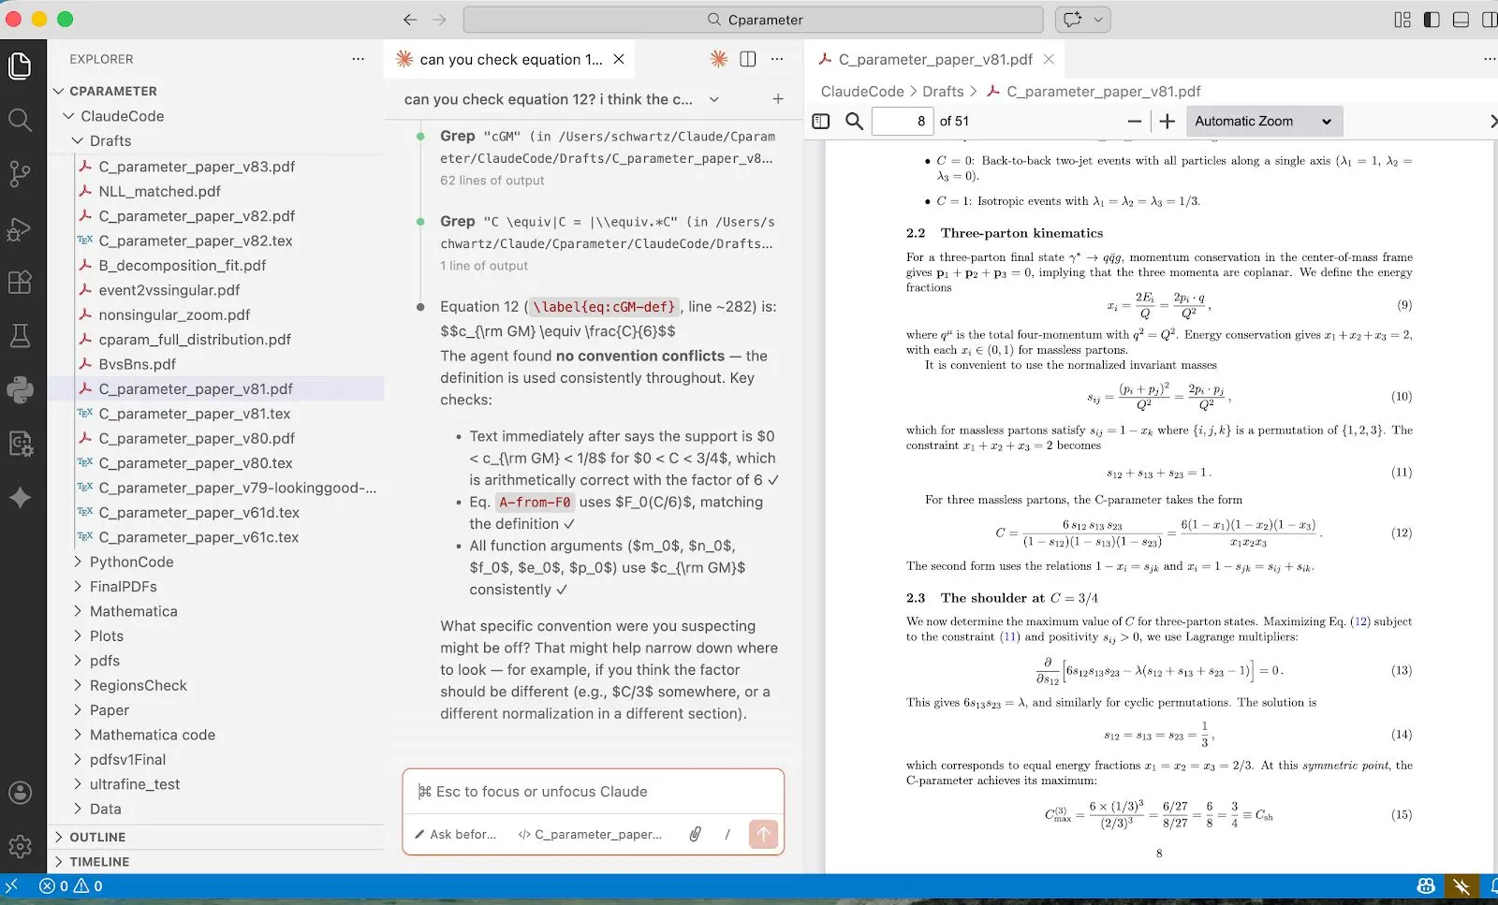Screen dimensions: 1498x905
Task: Toggle the split editor icon in Claude tab
Action: [747, 58]
